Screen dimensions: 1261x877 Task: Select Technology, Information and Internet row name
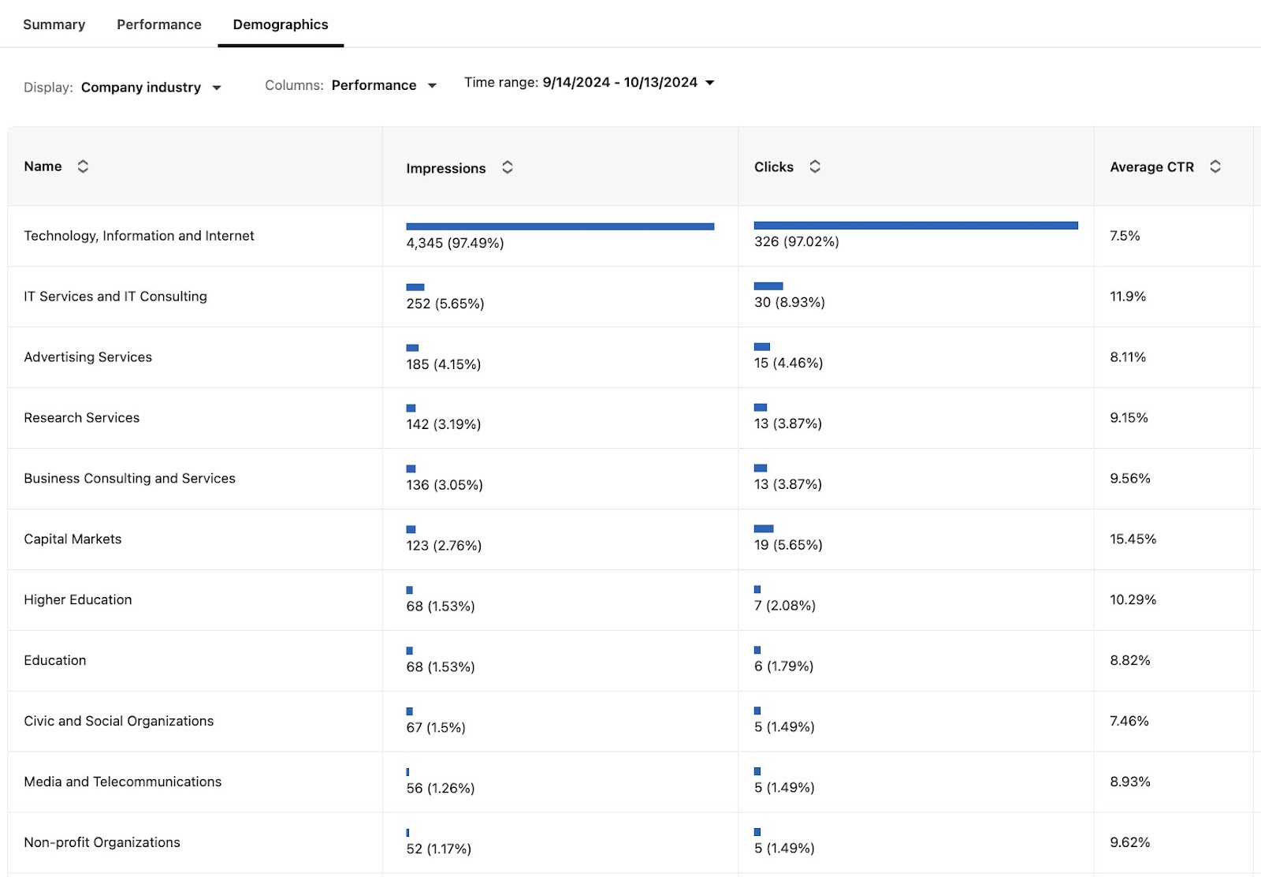point(139,236)
